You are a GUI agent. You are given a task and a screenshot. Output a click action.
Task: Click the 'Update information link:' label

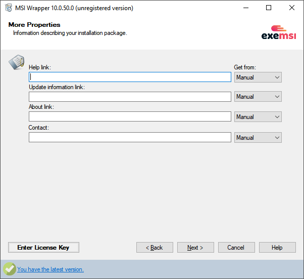[57, 87]
